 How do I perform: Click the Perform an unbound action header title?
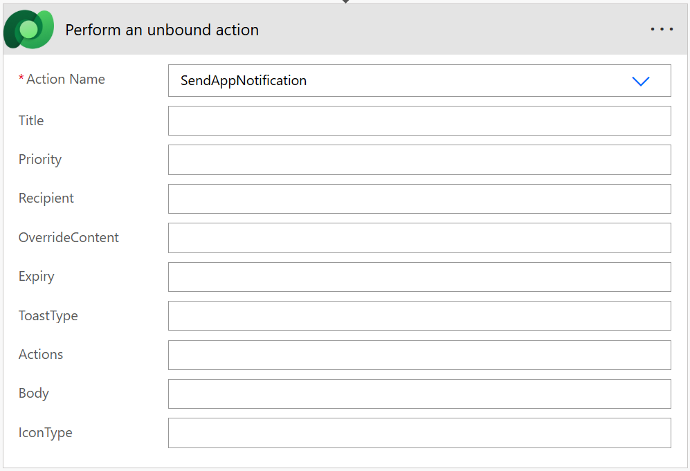(x=162, y=30)
